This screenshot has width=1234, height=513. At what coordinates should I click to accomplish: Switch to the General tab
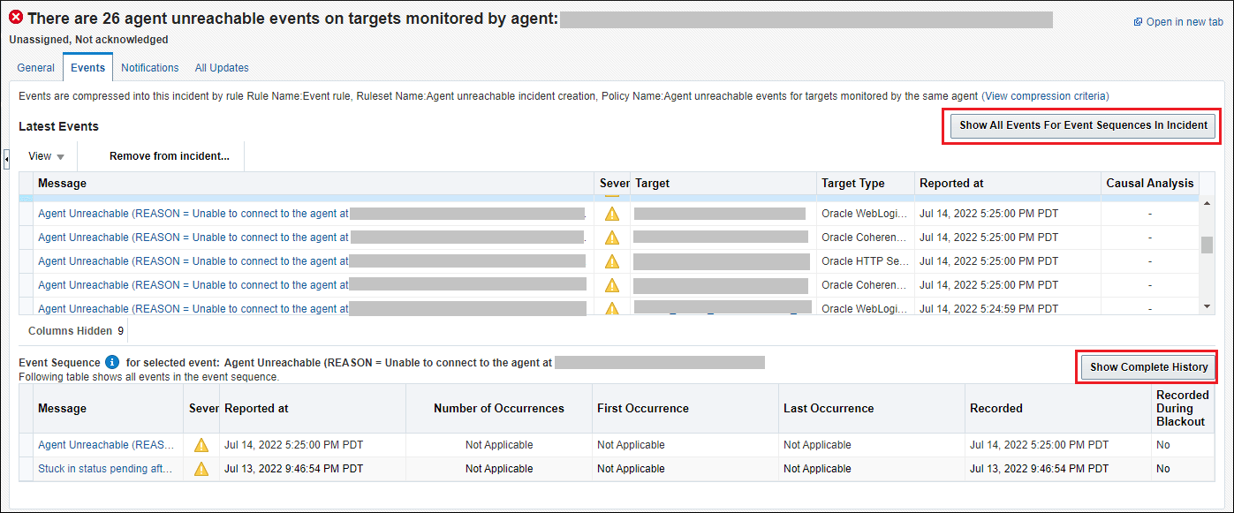(x=36, y=68)
